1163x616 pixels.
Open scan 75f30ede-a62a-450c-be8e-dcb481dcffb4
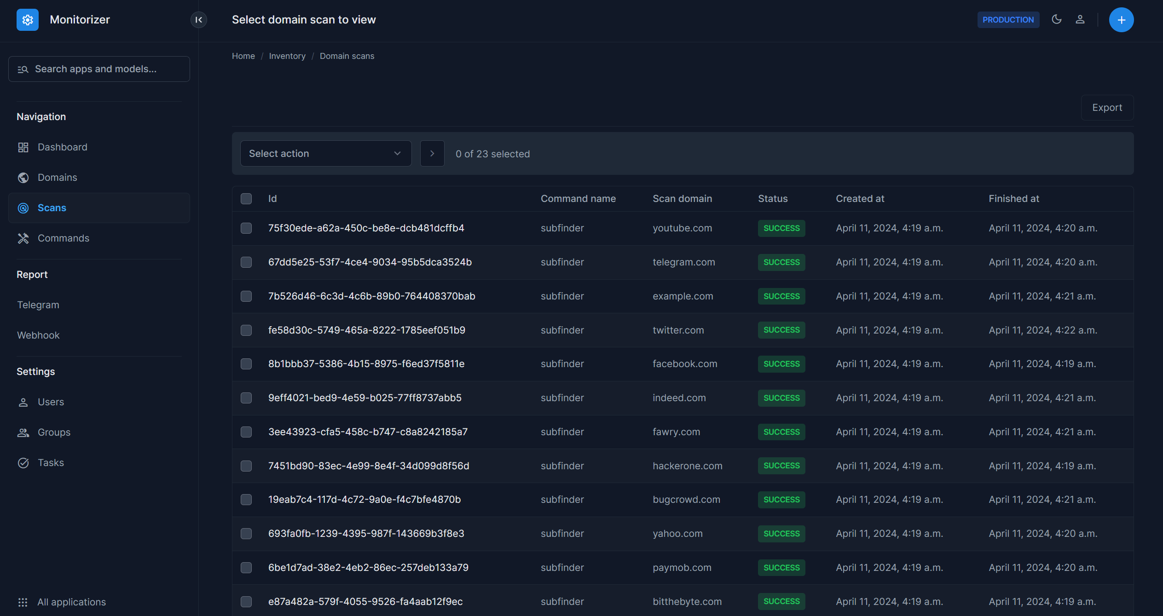(366, 228)
